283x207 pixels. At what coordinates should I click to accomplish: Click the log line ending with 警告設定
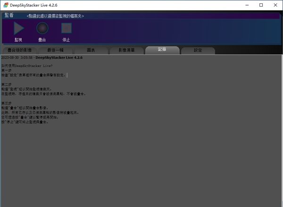(x=33, y=75)
